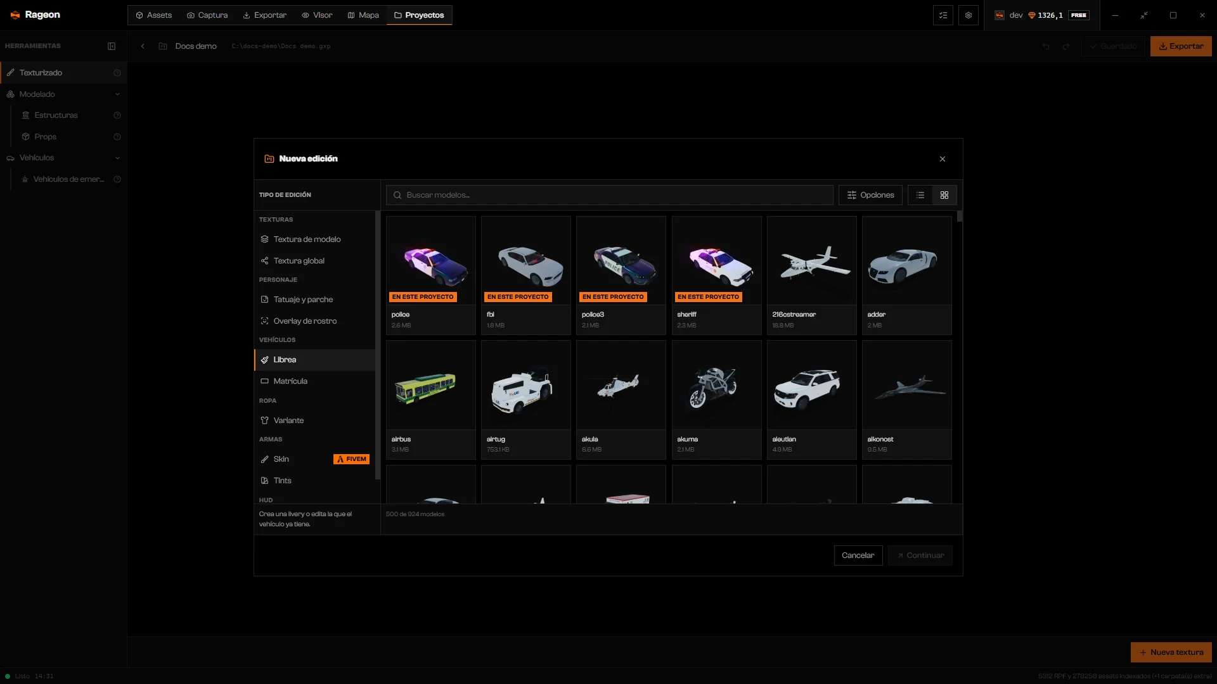Select Estructuras in the sidebar

click(56, 115)
